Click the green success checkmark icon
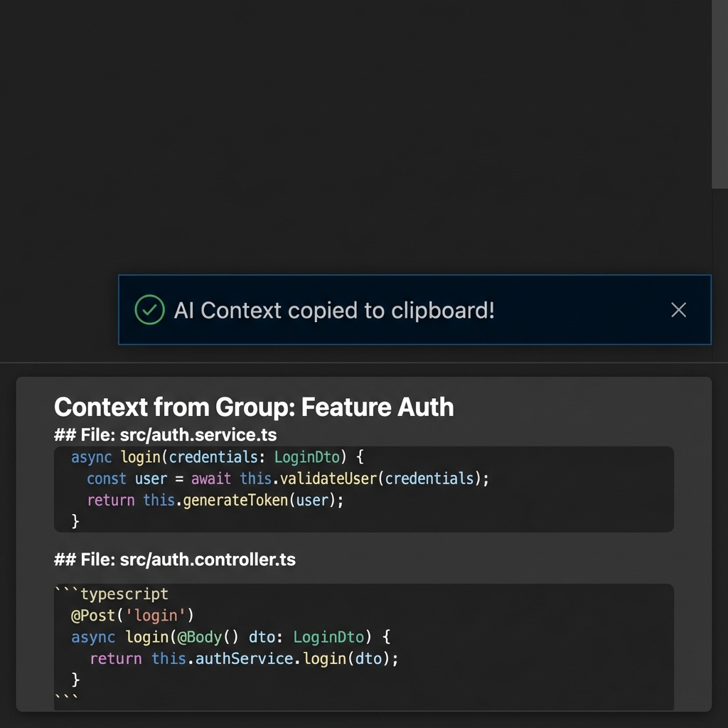 point(149,310)
